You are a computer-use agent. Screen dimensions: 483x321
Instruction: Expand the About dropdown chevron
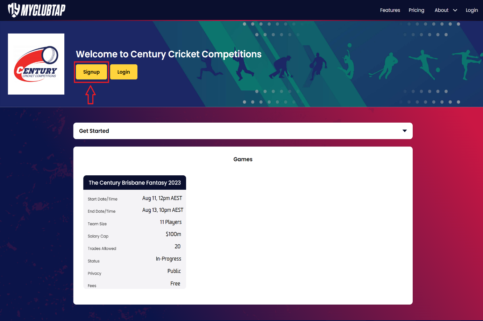(455, 10)
